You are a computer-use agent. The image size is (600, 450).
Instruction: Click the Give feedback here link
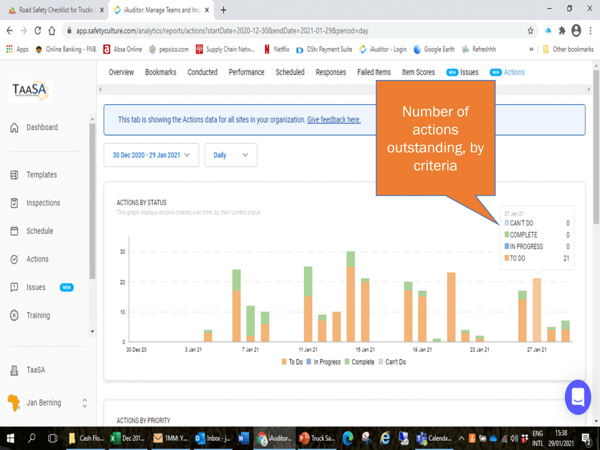point(333,120)
